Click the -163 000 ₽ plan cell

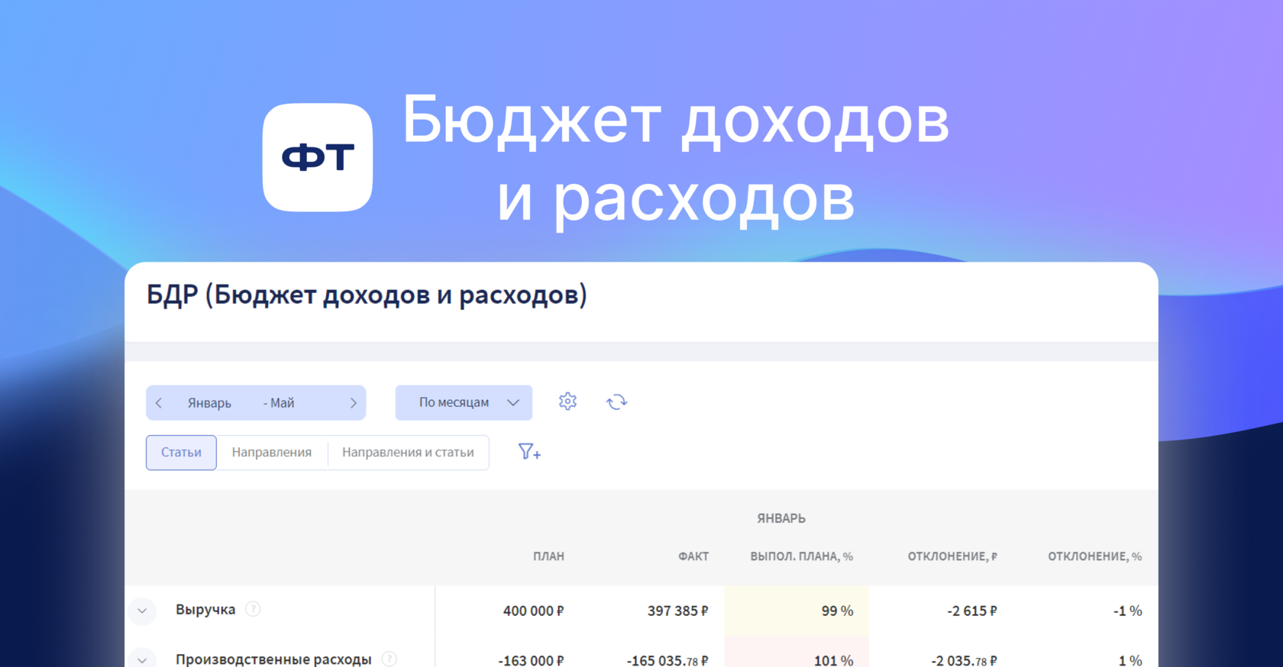[x=531, y=659]
